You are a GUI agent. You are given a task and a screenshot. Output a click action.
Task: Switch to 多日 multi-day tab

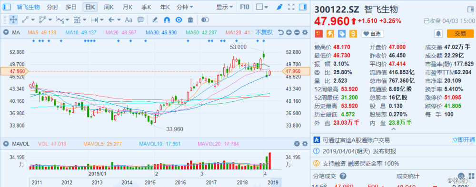coord(71,7)
